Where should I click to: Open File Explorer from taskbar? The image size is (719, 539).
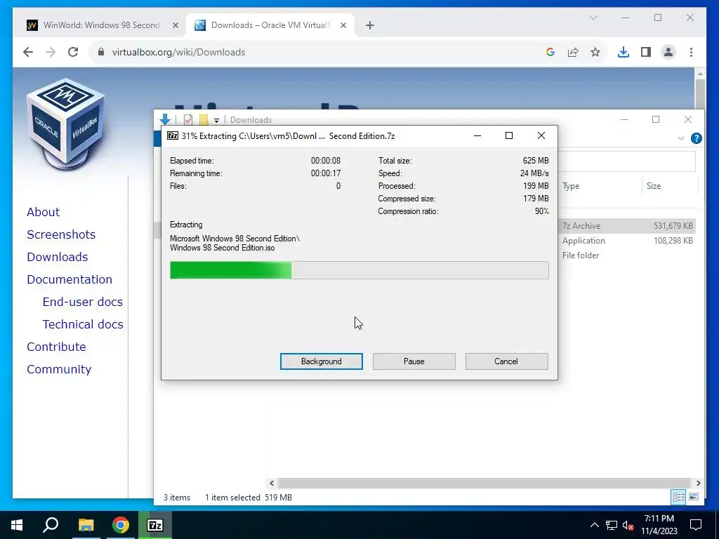[x=86, y=525]
